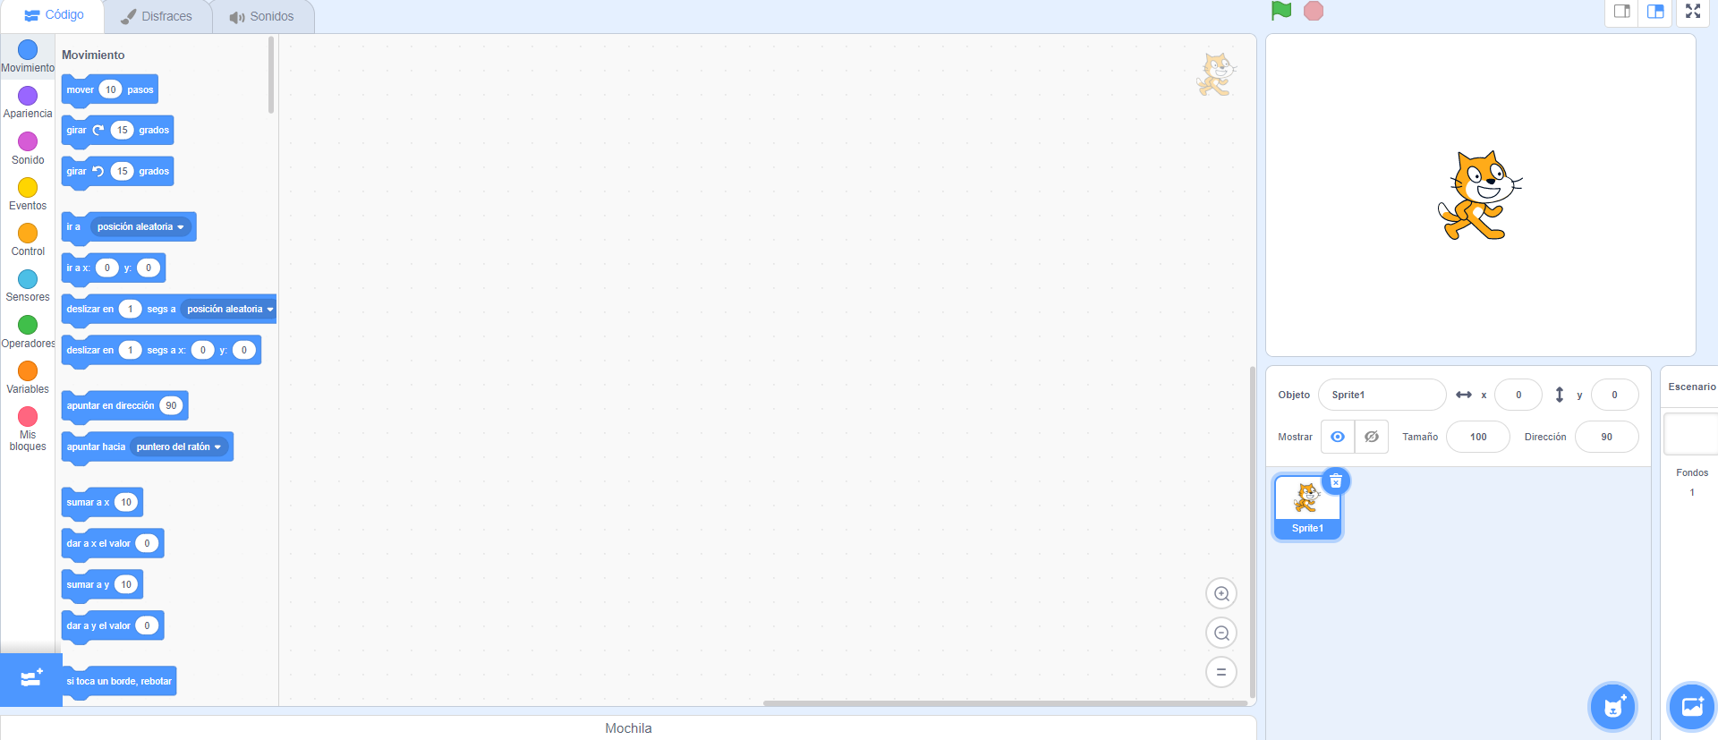
Task: Click the sprite x position field
Action: coord(1518,395)
